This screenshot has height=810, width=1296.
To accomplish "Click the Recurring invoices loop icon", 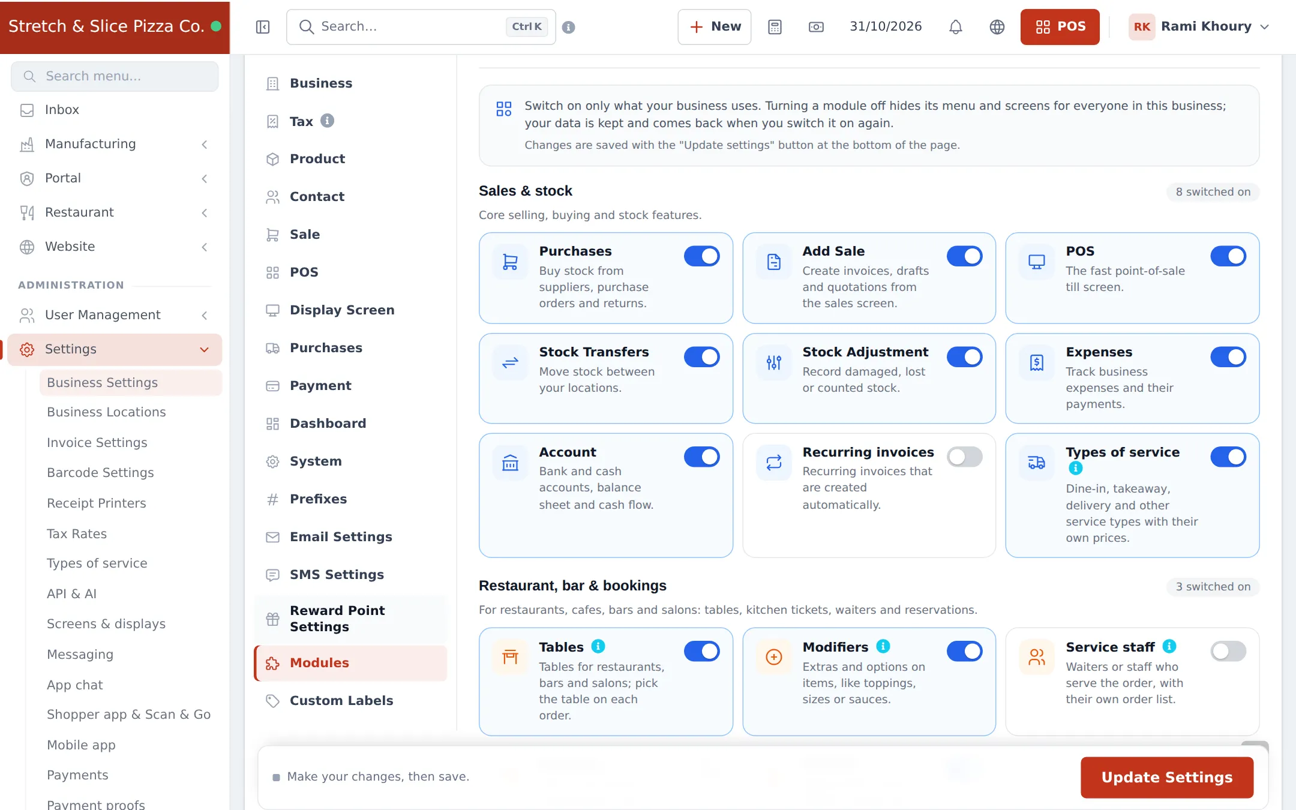I will [x=774, y=463].
